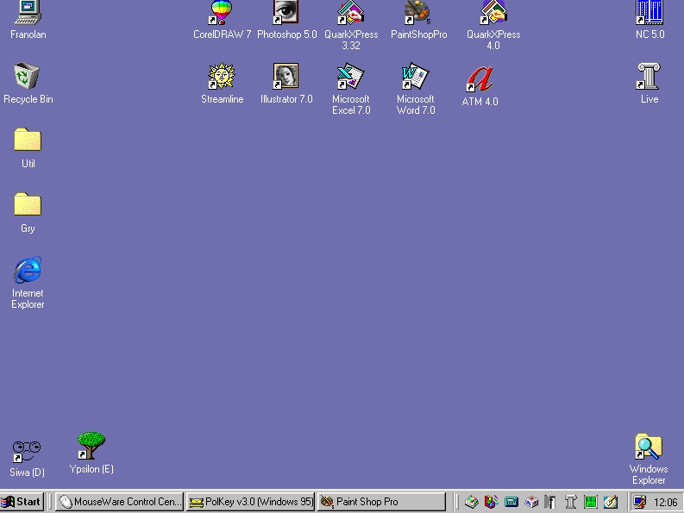
Task: Switch to MouseWare Control Center taskbar button
Action: point(120,502)
